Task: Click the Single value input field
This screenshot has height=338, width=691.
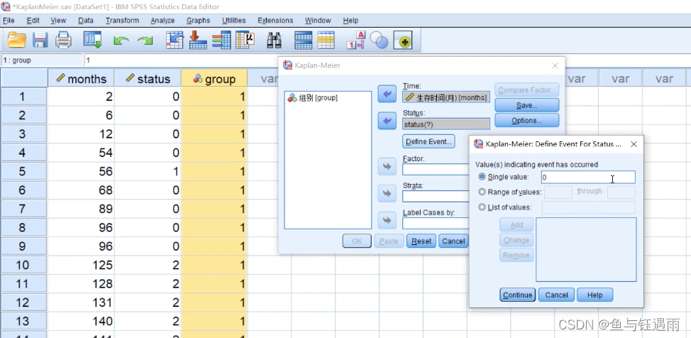Action: (588, 177)
